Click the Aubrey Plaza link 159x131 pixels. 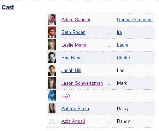(x=75, y=109)
